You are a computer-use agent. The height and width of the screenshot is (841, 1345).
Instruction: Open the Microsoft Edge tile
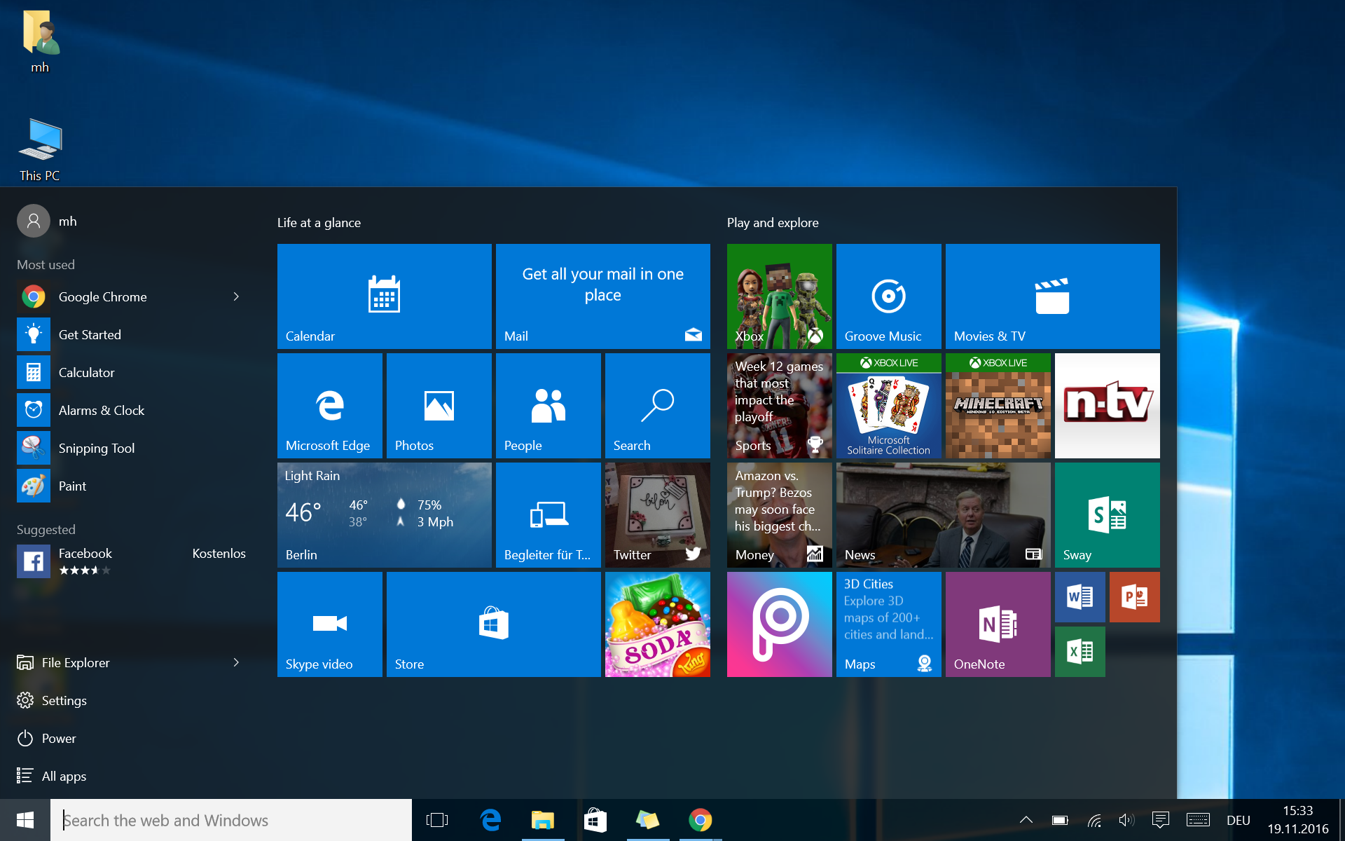tap(329, 405)
